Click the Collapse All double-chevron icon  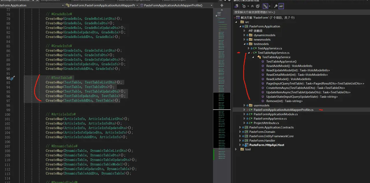pos(252,6)
